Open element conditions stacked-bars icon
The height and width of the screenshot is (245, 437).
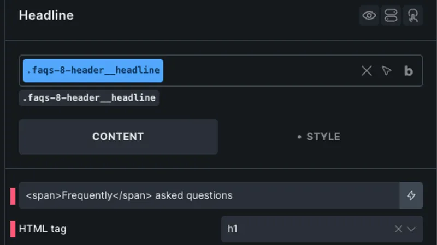coord(391,16)
